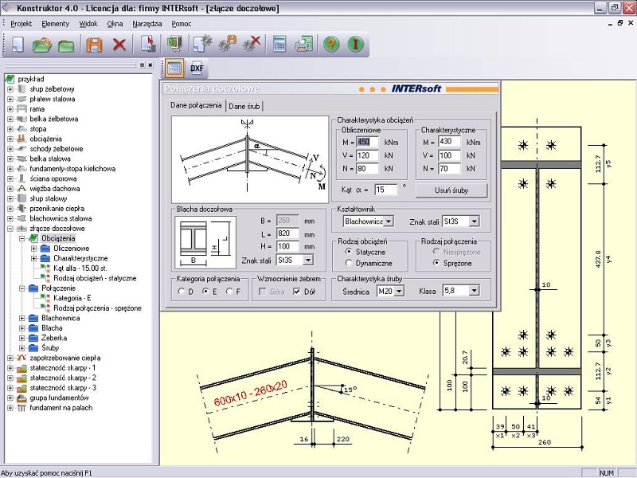This screenshot has height=478, width=637.
Task: Open the Klasa 5,8 bolt class dropdown
Action: (474, 291)
